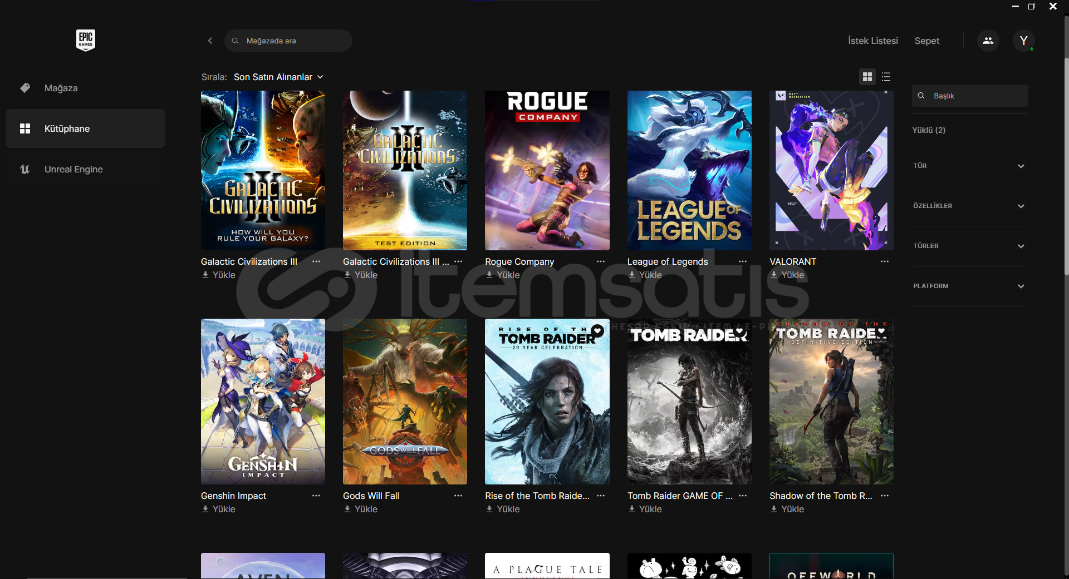Image resolution: width=1069 pixels, height=579 pixels.
Task: Click Yükle under Galactic Civilizations III Test Edition
Action: click(x=360, y=275)
